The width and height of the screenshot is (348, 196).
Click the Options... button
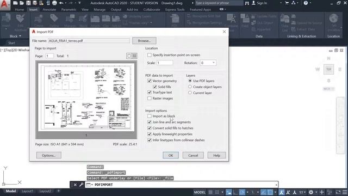point(48,155)
